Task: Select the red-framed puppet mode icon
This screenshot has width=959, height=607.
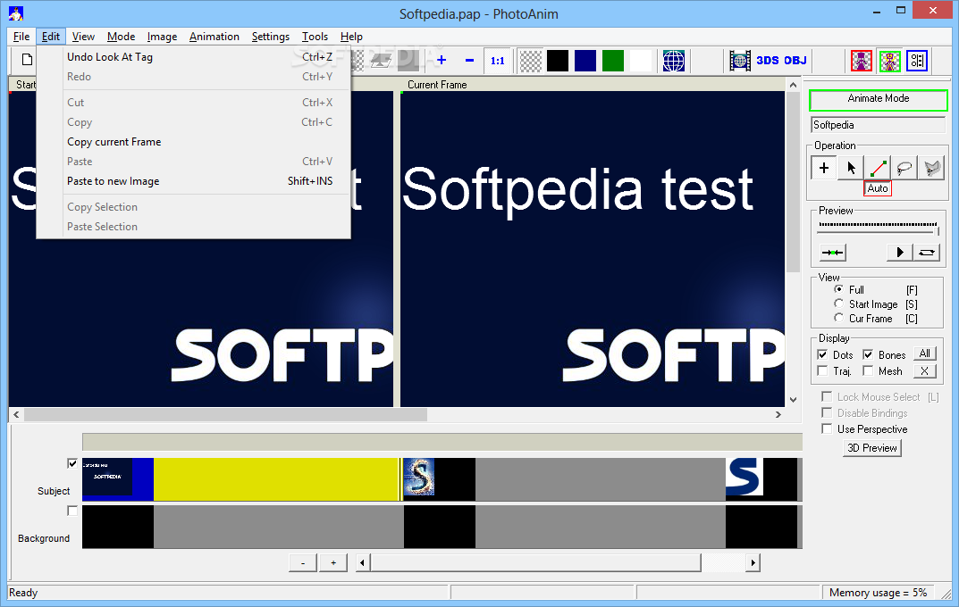Action: (x=862, y=61)
